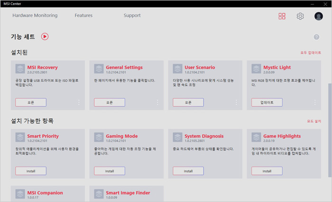Open the three-dot menu on User Scenario card
This screenshot has width=332, height=202.
236,102
